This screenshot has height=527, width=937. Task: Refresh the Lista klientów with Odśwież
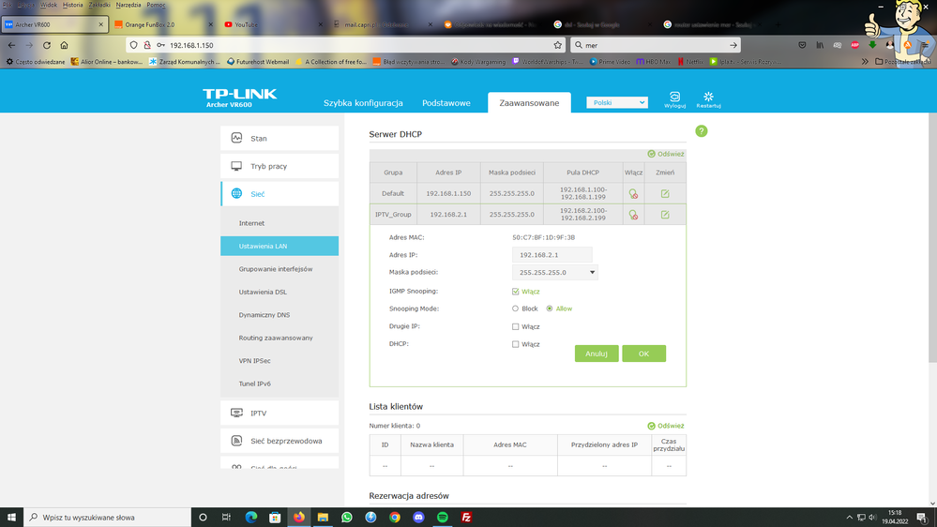point(666,426)
